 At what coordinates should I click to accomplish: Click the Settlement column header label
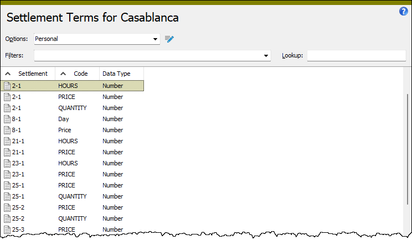33,74
